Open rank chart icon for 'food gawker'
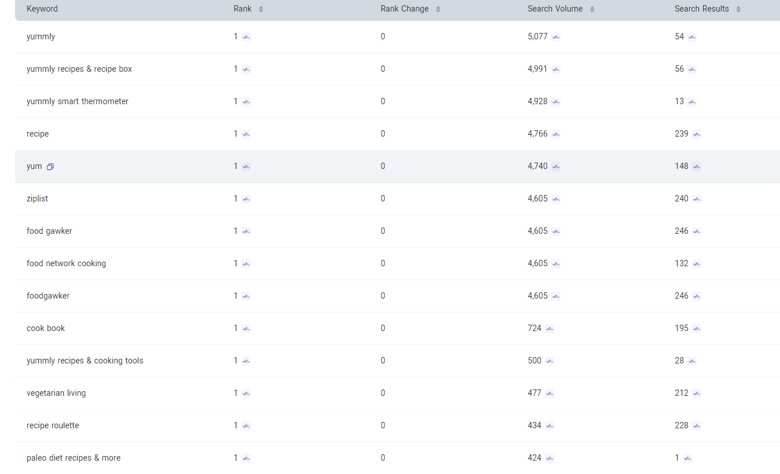This screenshot has height=474, width=780. tap(246, 232)
